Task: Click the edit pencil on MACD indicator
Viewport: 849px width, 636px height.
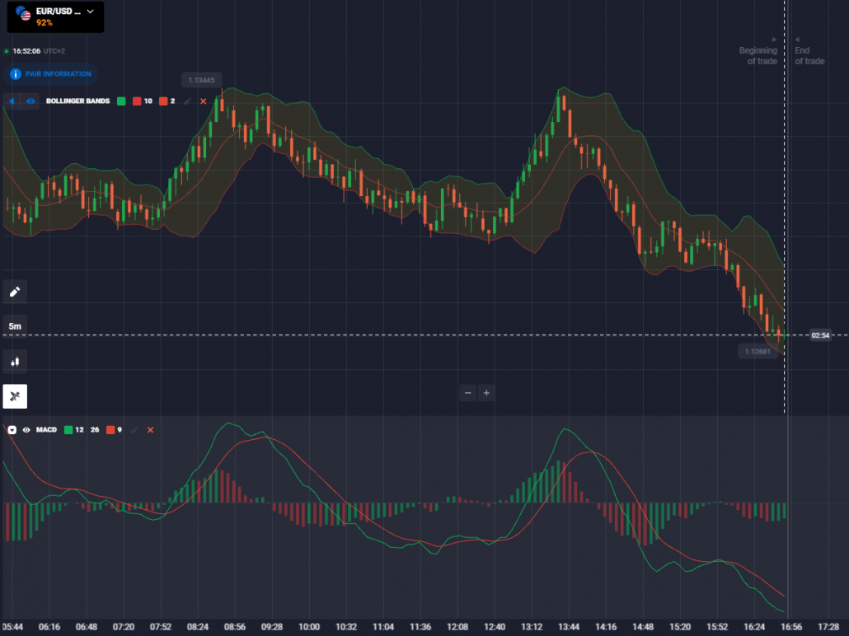Action: 134,429
